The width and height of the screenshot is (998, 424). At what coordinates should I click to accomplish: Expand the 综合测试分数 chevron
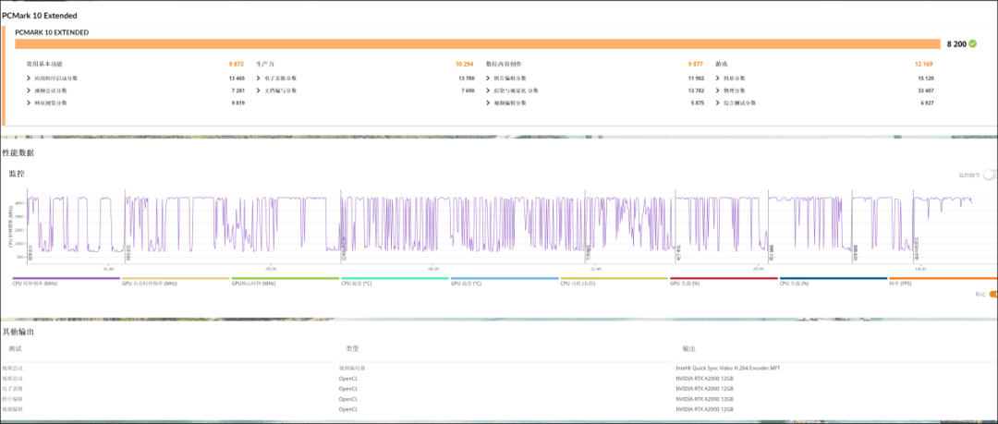point(718,103)
